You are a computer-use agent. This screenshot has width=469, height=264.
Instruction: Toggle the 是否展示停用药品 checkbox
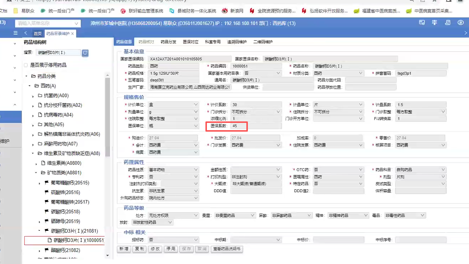26,65
